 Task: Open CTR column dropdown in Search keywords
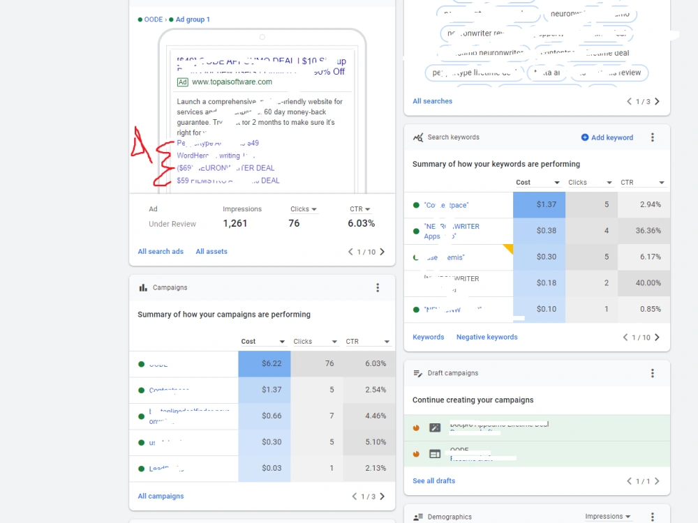(642, 182)
